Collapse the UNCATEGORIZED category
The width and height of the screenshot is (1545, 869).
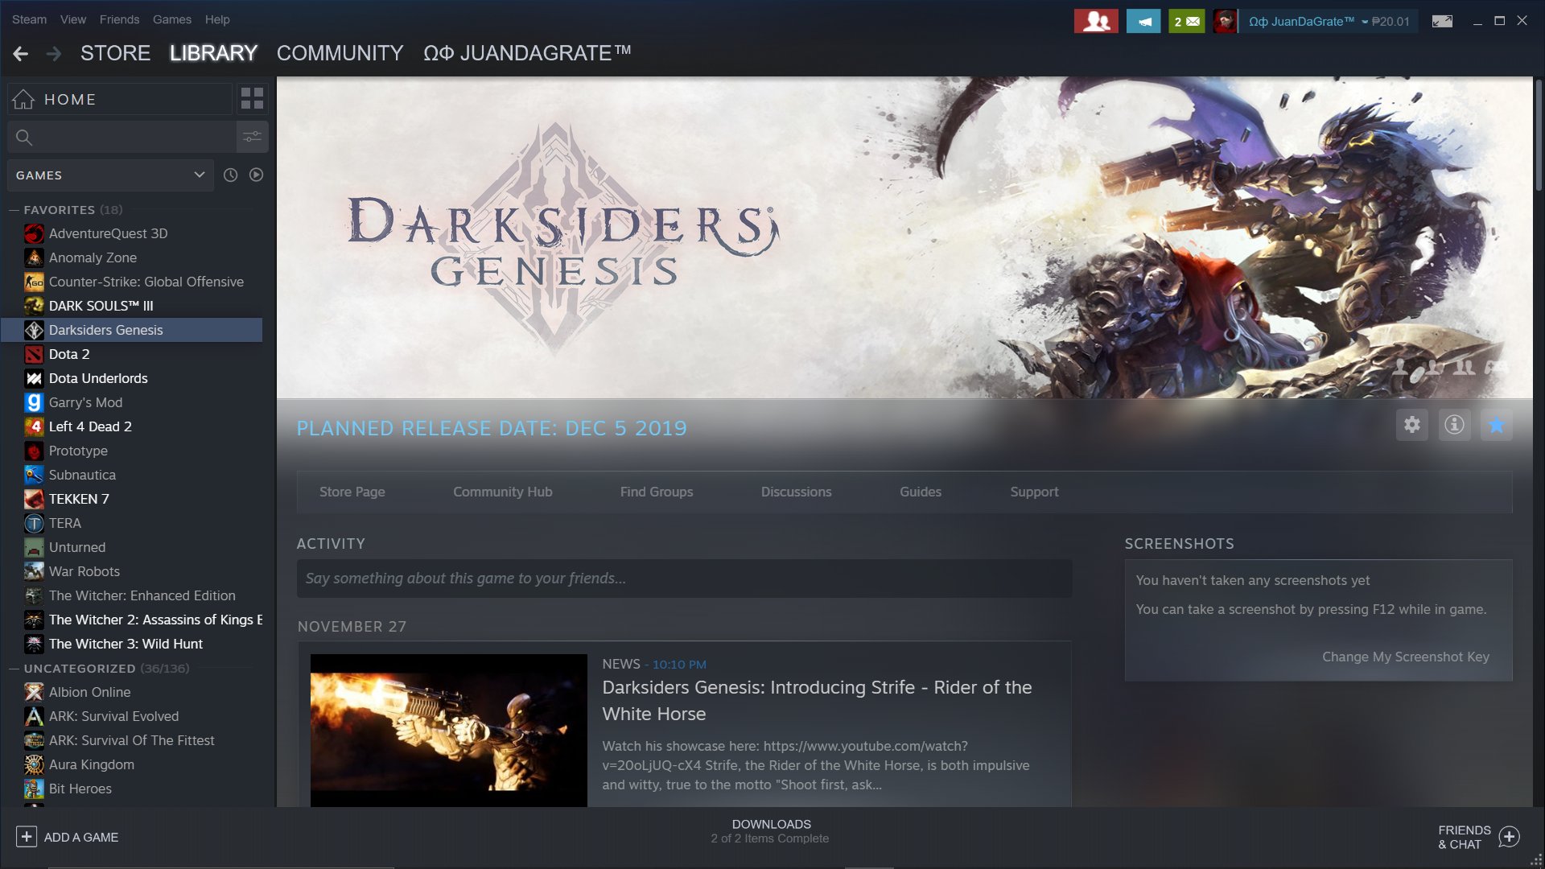[x=14, y=669]
